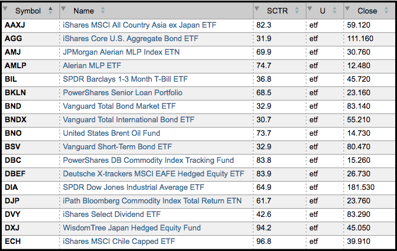
Task: Open the Alerian MLP ETF link
Action: click(92, 65)
